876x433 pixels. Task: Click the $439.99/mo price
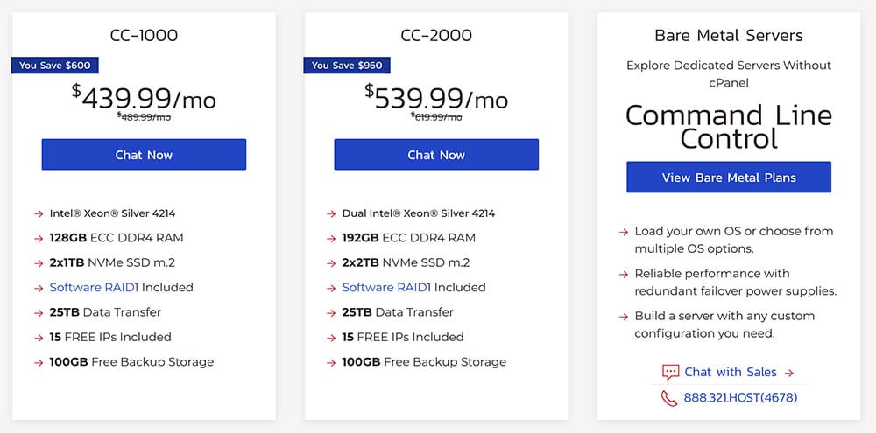(144, 98)
